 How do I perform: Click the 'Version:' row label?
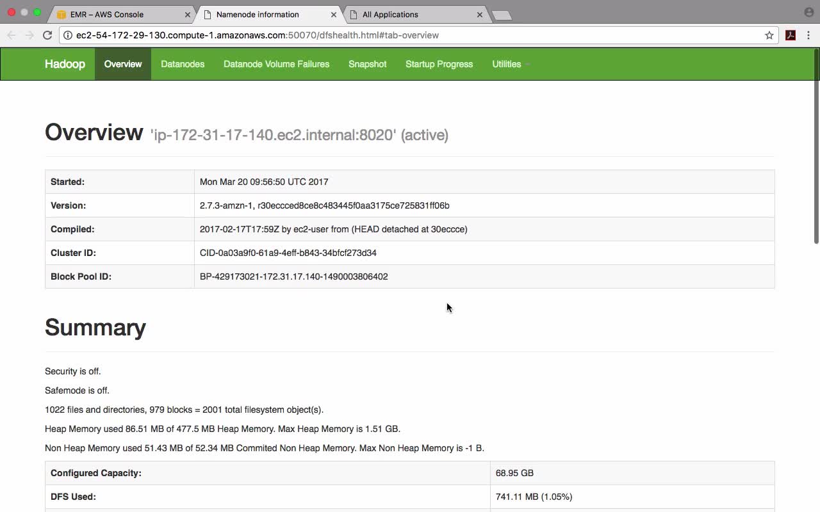pos(69,205)
